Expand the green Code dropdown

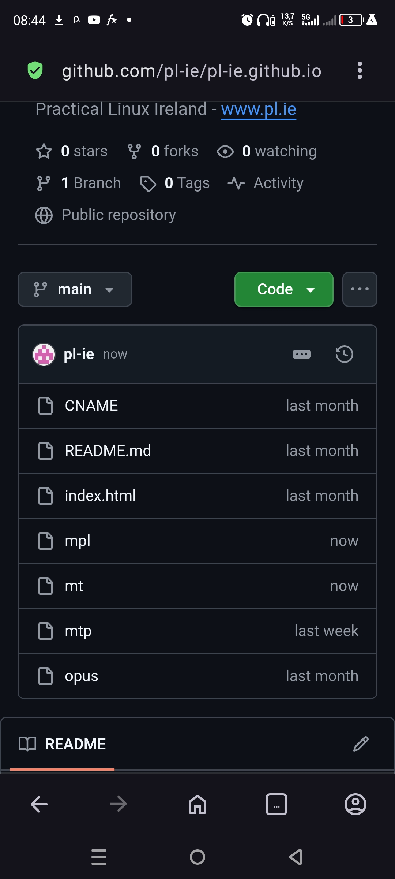(284, 289)
